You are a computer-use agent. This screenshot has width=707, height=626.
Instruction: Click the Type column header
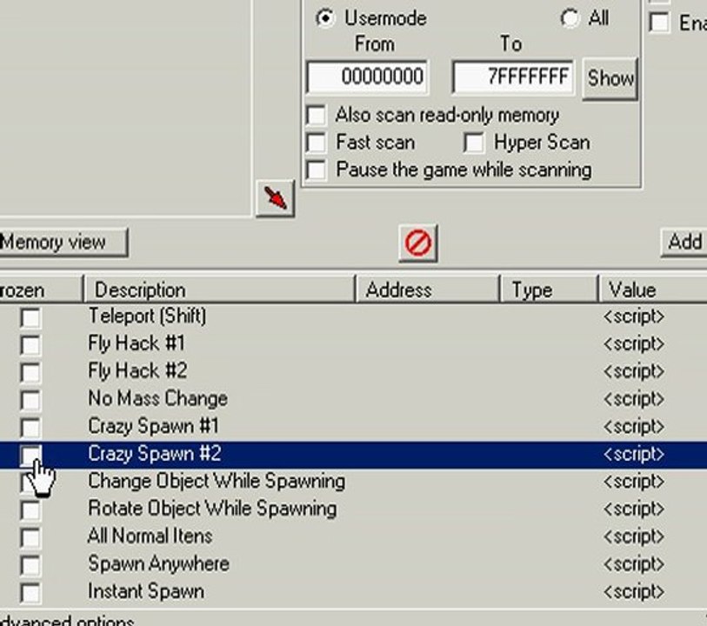549,290
